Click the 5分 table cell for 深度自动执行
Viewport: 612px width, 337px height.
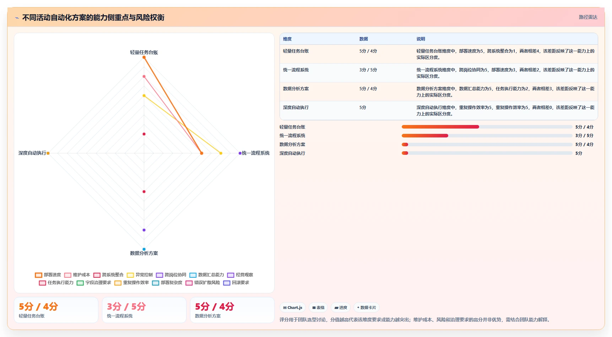click(363, 108)
